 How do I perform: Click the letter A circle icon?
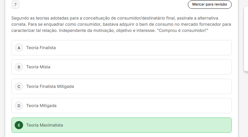(x=19, y=48)
